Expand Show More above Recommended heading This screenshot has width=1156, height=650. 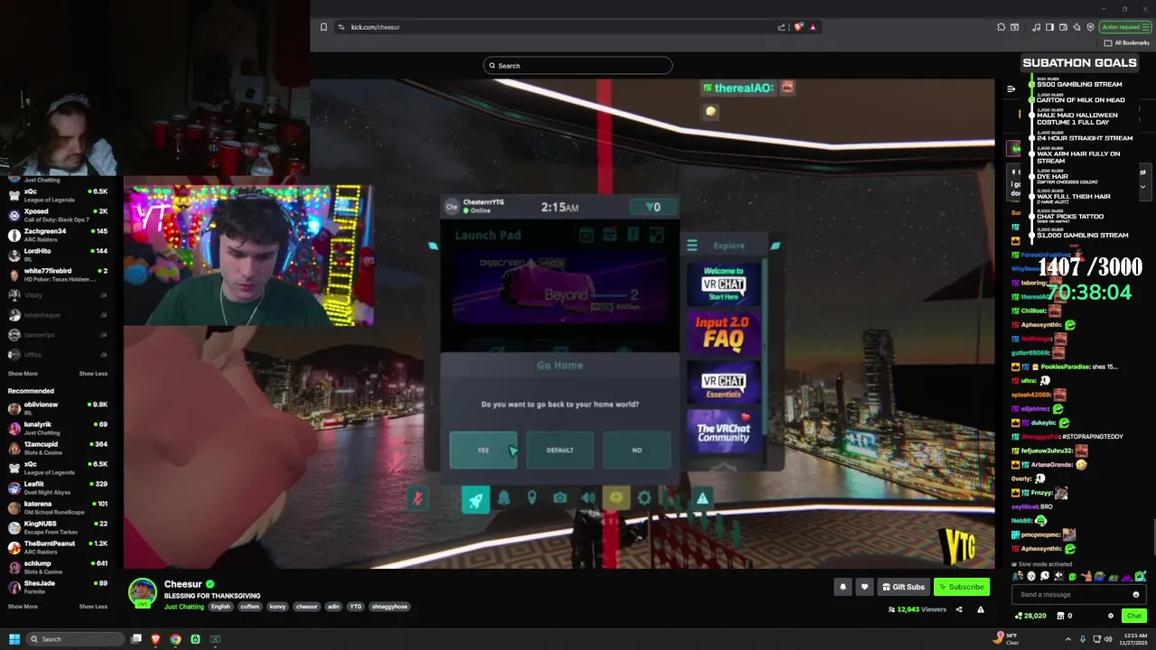click(x=23, y=374)
